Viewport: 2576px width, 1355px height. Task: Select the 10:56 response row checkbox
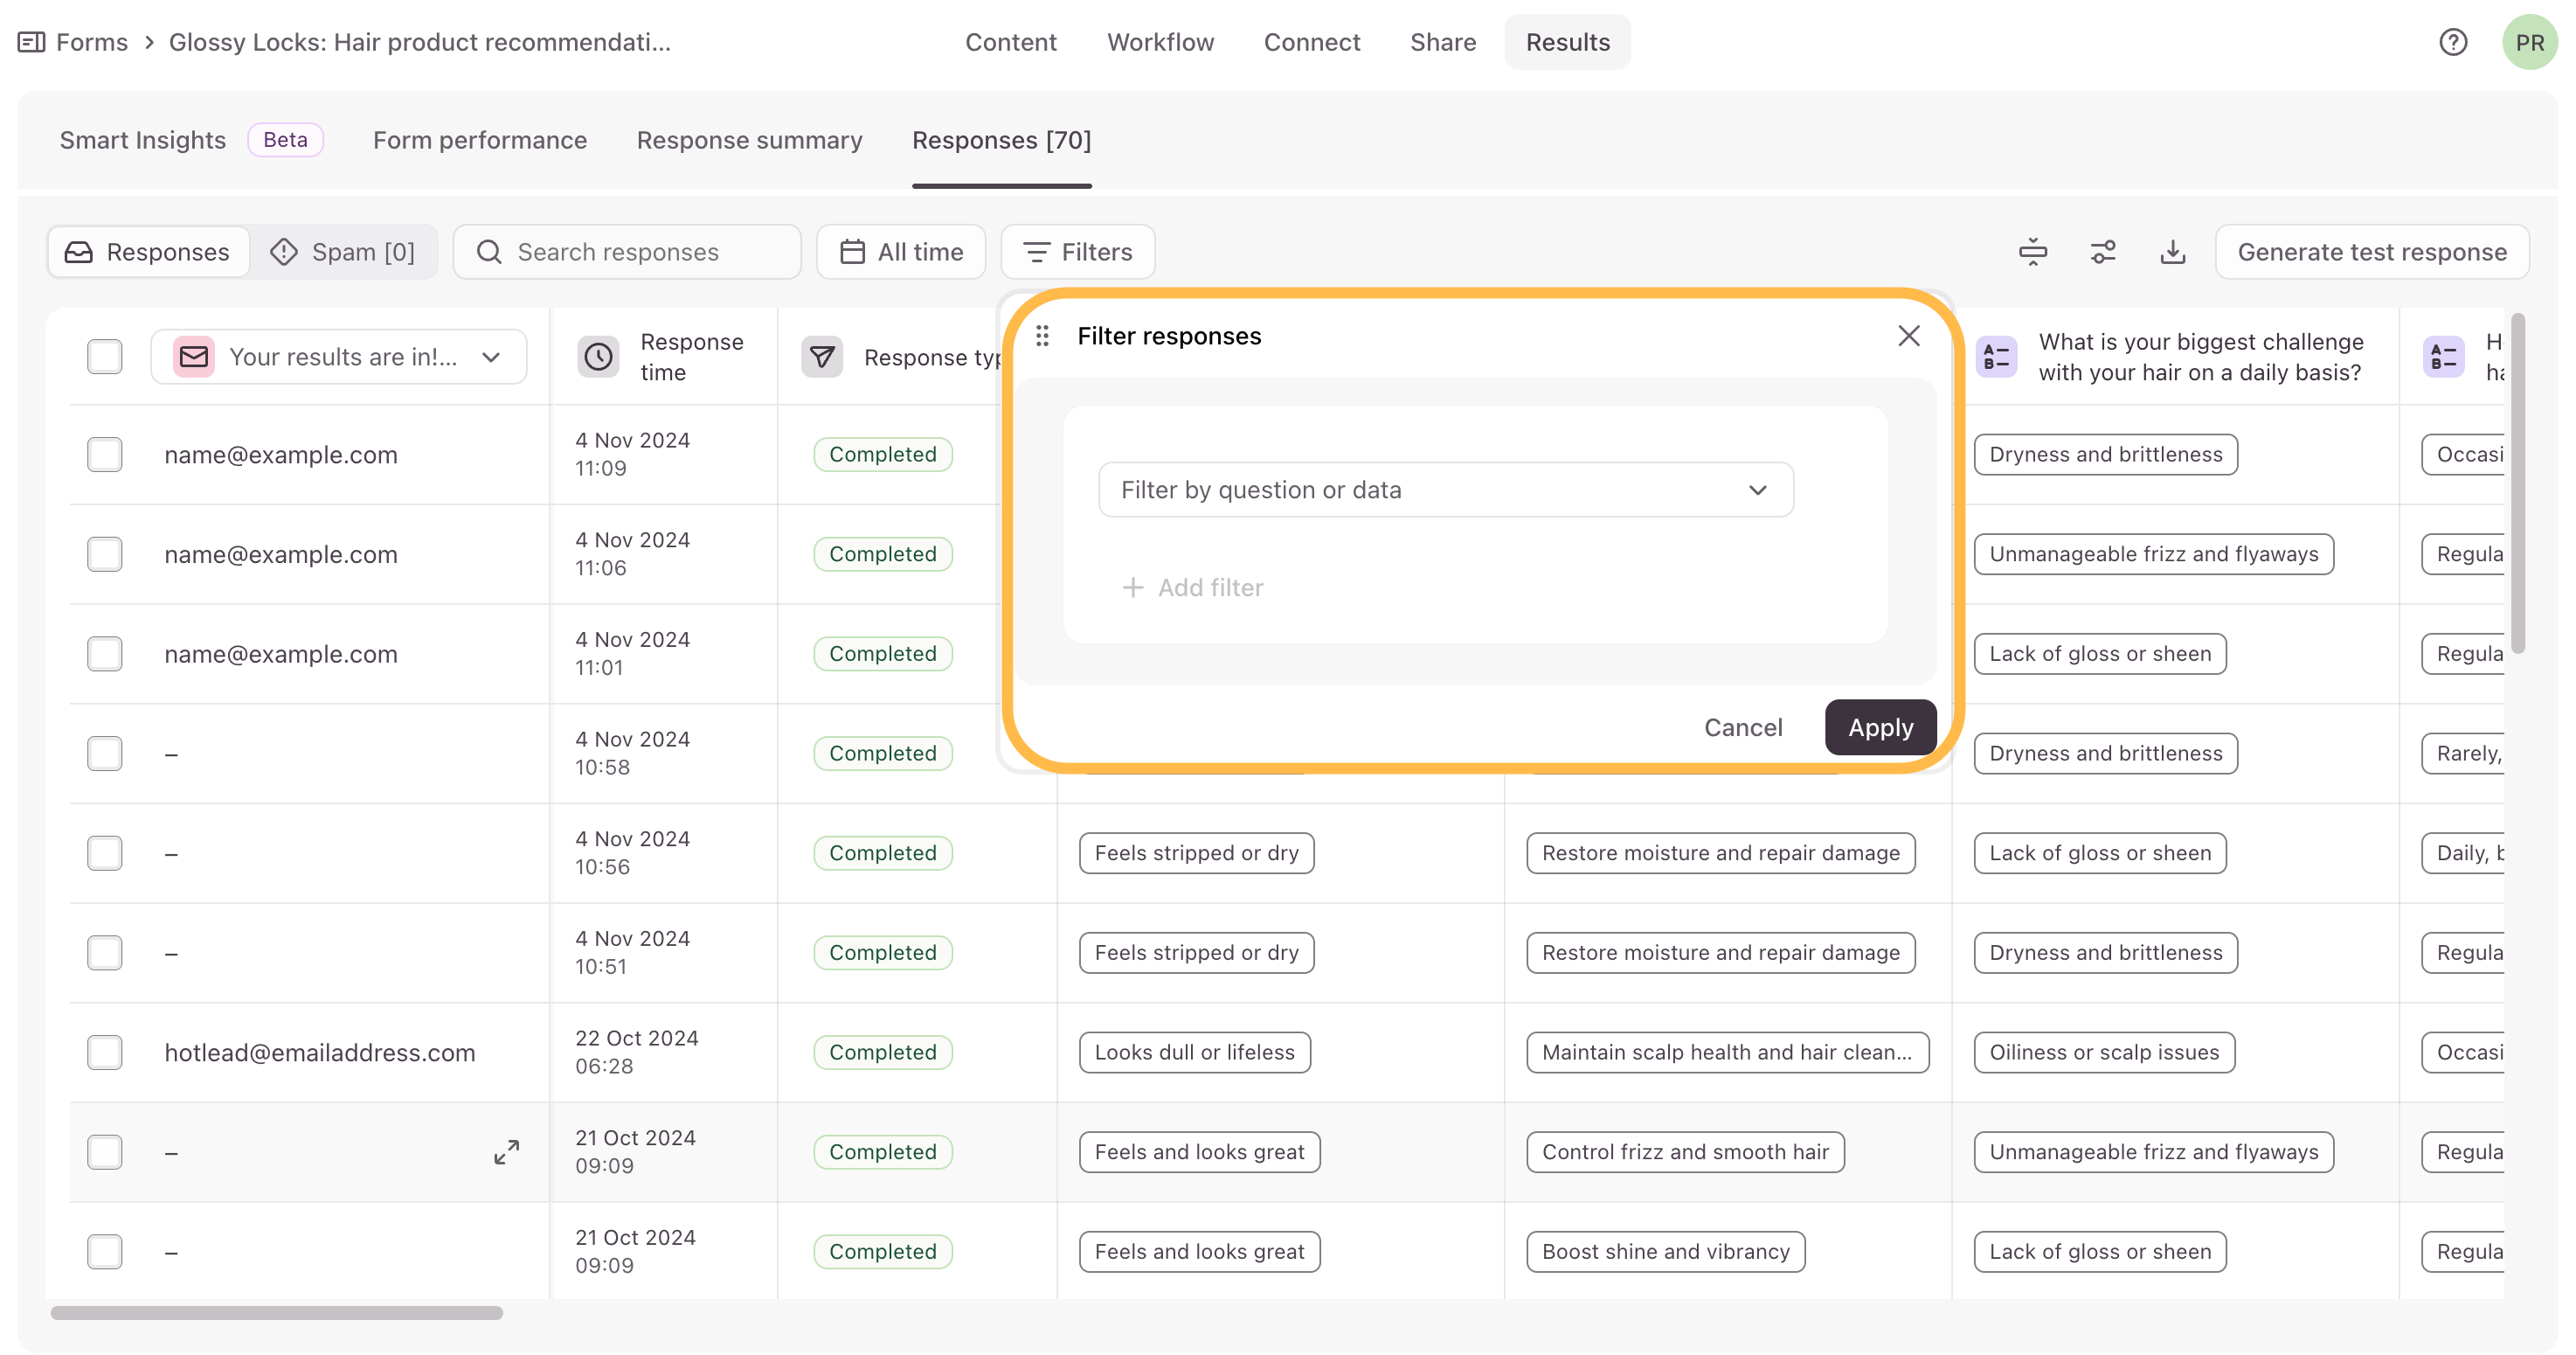click(104, 853)
